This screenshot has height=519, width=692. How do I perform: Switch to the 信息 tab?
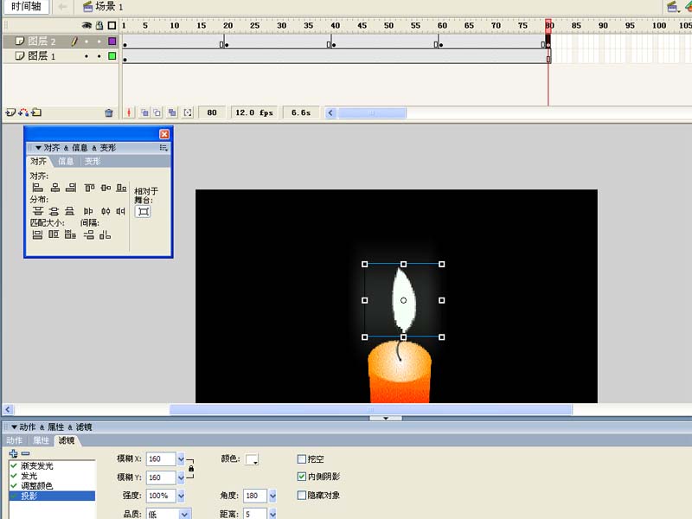[x=66, y=161]
